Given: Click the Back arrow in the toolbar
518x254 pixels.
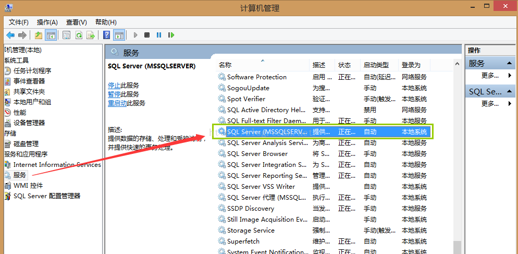Looking at the screenshot, I should coord(10,35).
